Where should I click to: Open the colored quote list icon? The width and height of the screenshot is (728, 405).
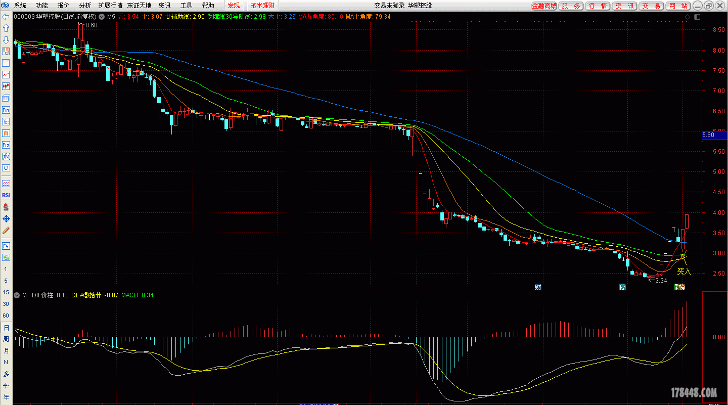coord(6,52)
